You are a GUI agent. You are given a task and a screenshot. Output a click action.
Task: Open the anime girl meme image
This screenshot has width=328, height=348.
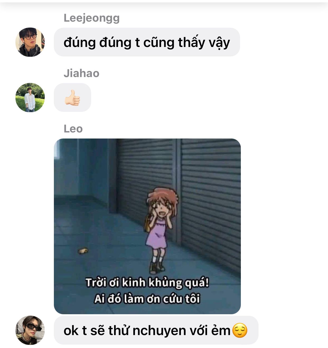coord(147,226)
